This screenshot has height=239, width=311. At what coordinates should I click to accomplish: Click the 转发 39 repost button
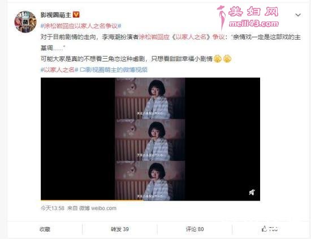coord(120,229)
